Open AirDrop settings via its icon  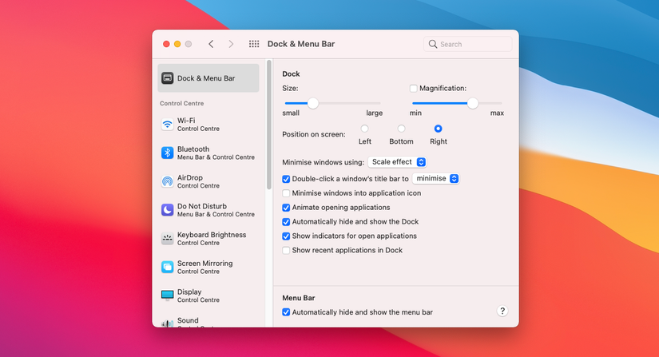pos(167,181)
